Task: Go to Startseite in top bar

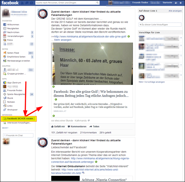Action: [167, 2]
